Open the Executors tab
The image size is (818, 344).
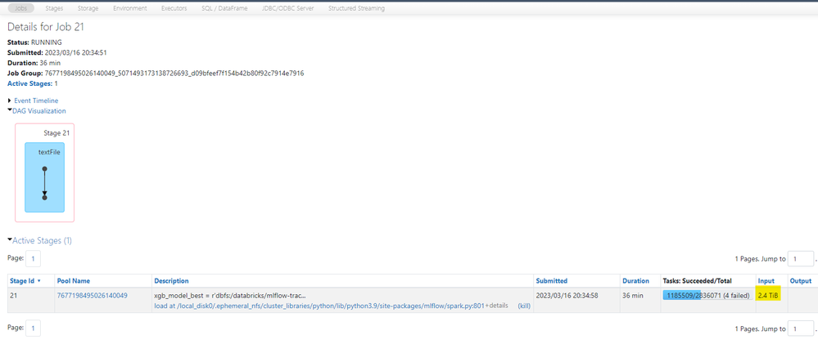tap(175, 8)
